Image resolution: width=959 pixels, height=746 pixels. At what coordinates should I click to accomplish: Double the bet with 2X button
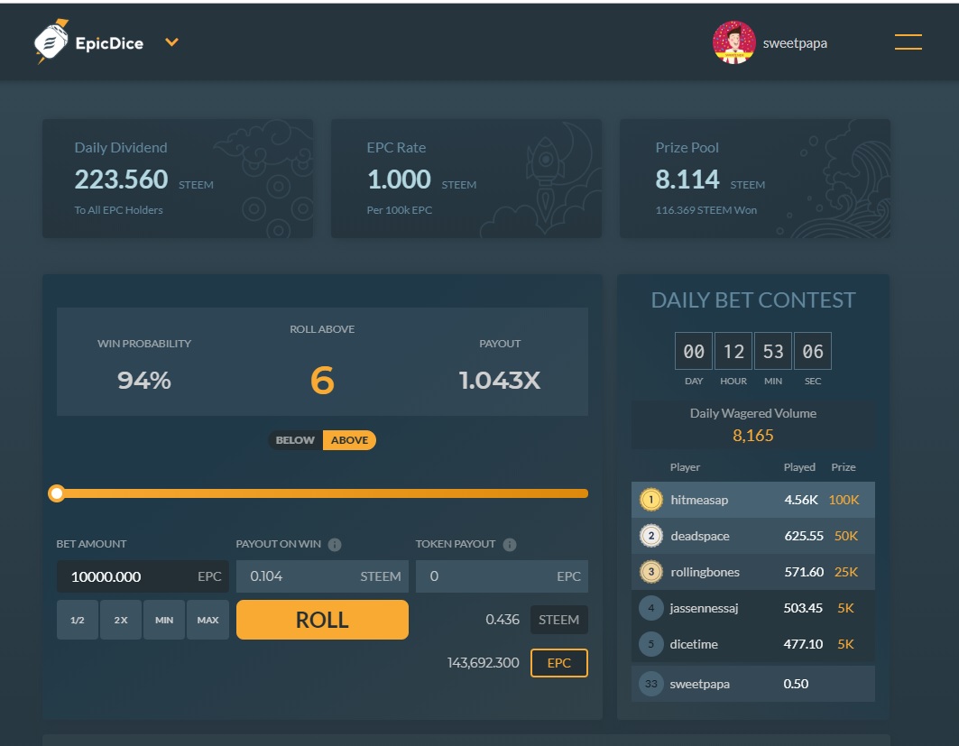(121, 620)
